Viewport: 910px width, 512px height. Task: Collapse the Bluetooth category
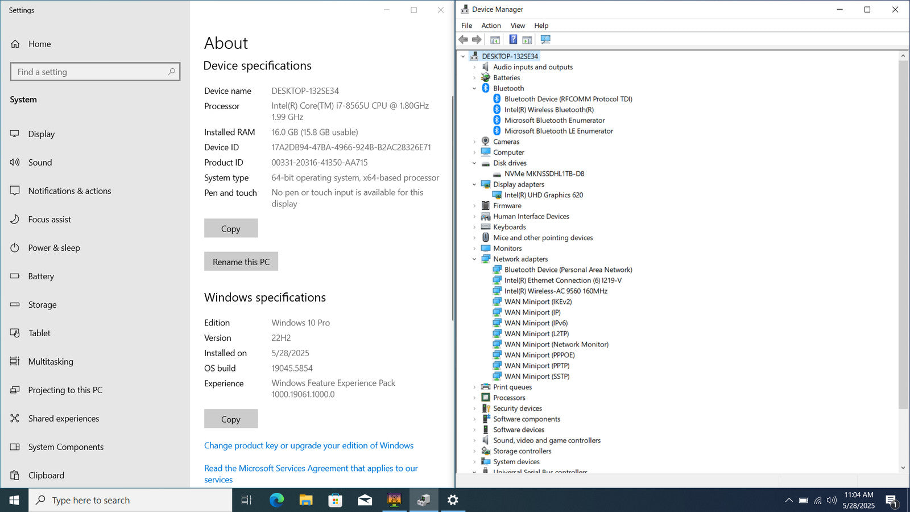(474, 88)
